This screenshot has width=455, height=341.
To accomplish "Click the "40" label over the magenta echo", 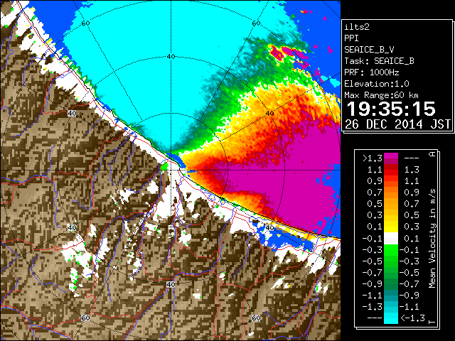I will tap(270, 113).
